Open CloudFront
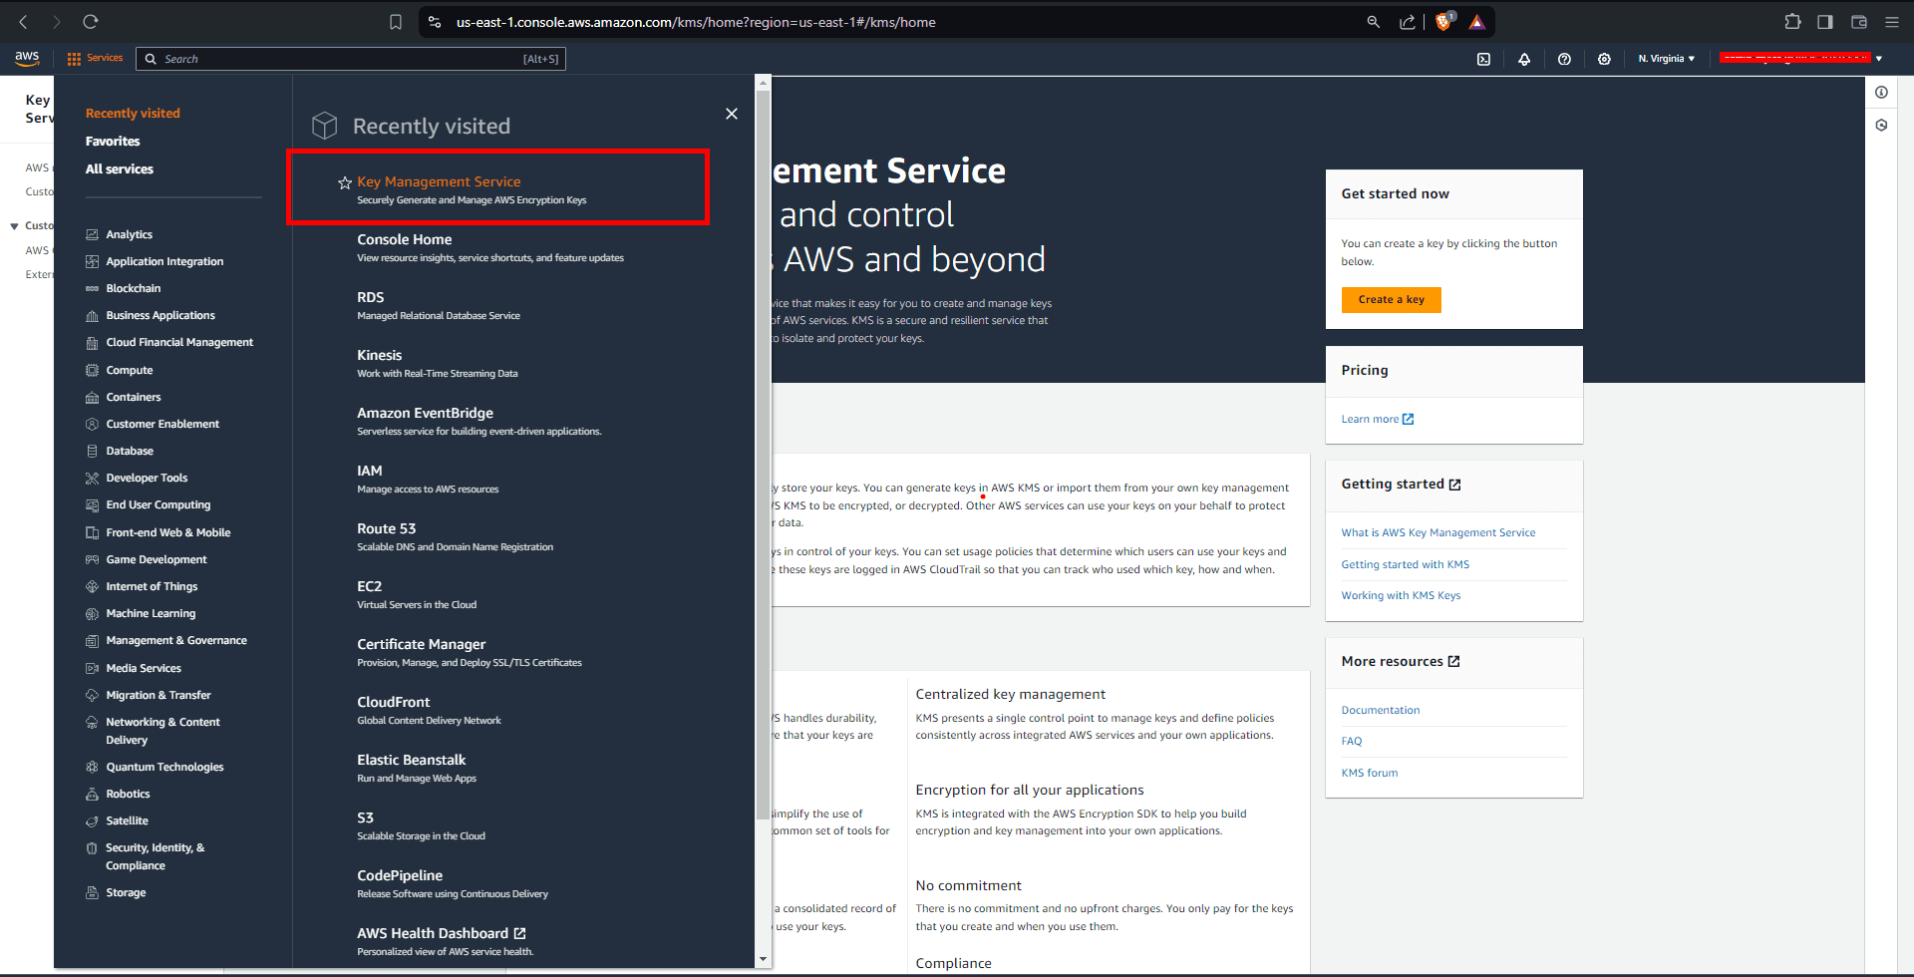The width and height of the screenshot is (1914, 977). 394,703
